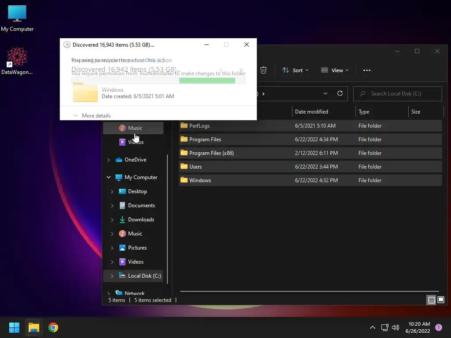
Task: Click the Type column header
Action: (x=364, y=112)
